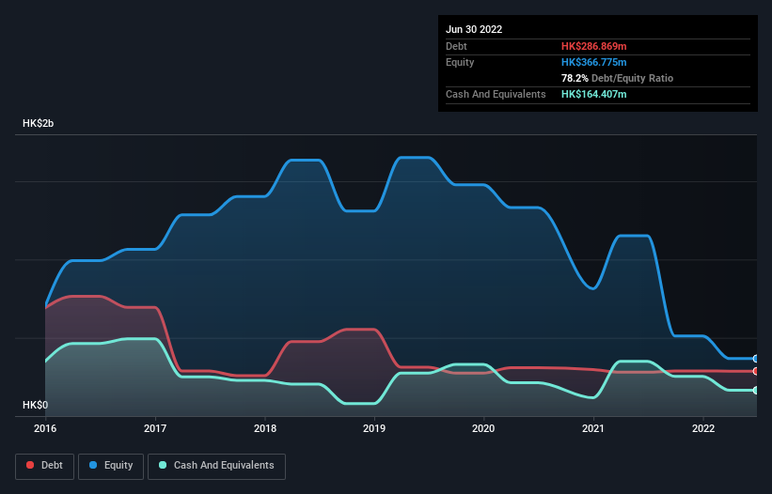Click the HK$286.869m debt value
The width and height of the screenshot is (772, 494).
(593, 46)
